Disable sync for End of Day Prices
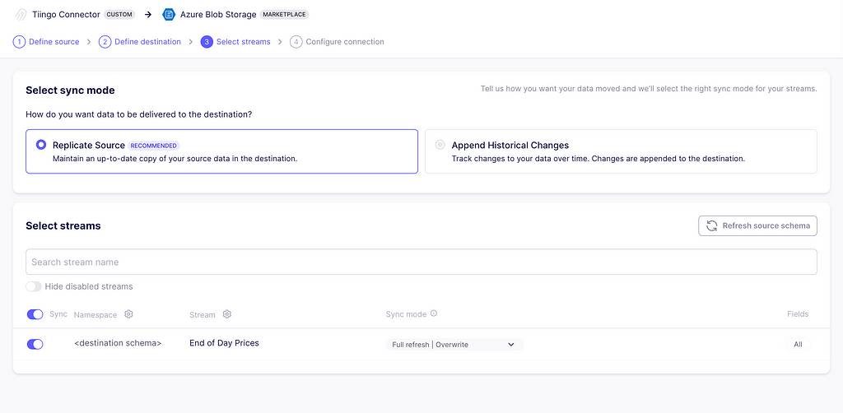Viewport: 843px width, 413px height. click(35, 344)
